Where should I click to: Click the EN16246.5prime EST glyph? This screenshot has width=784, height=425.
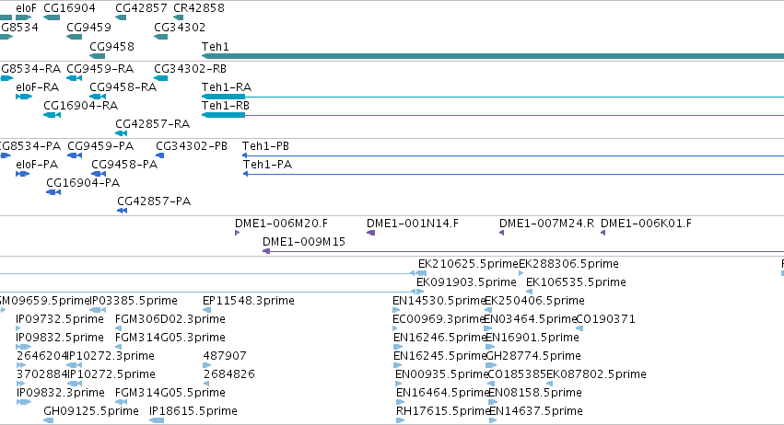(398, 347)
